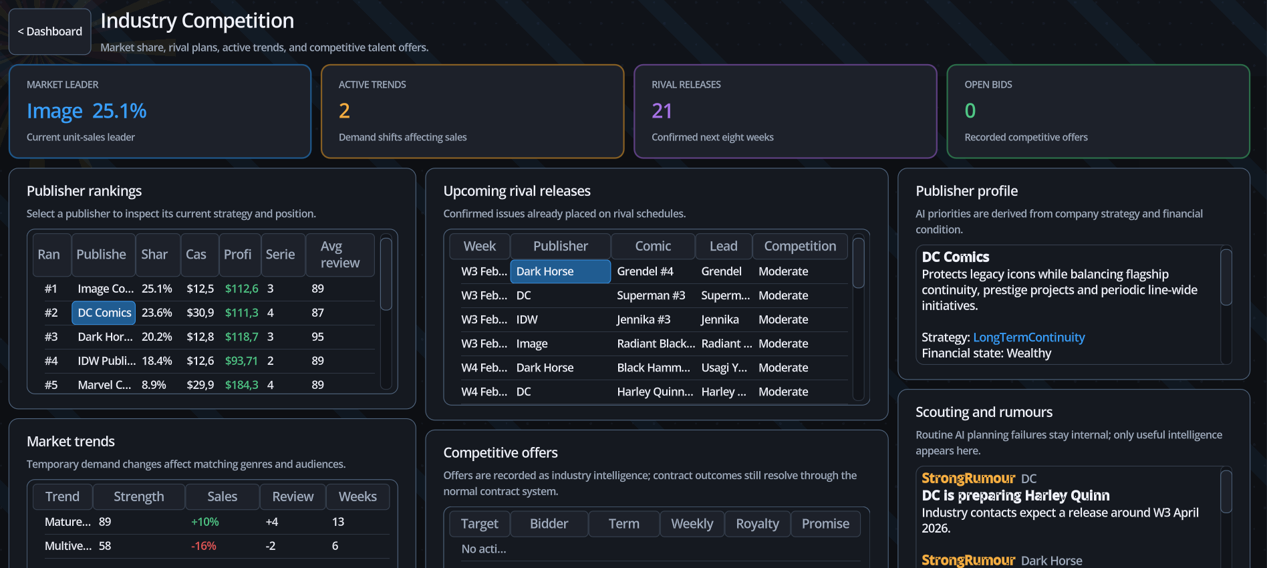Sort market trends by Weeks header
This screenshot has width=1267, height=568.
coord(358,496)
